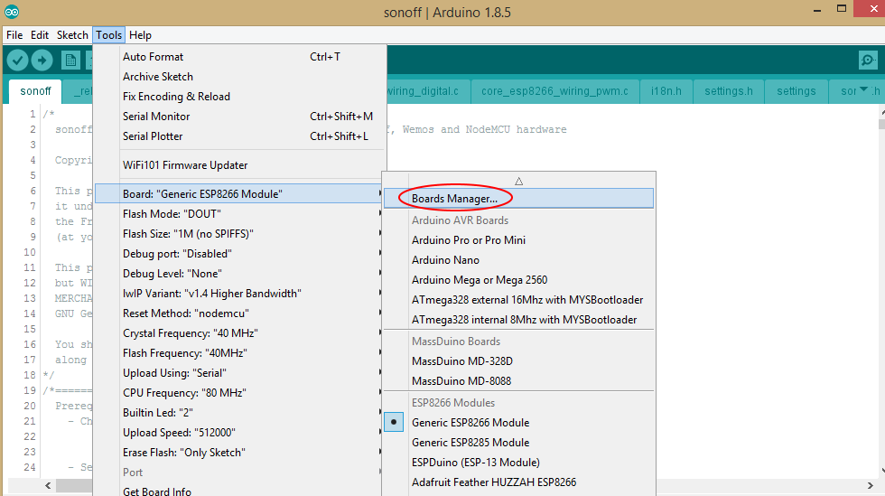The height and width of the screenshot is (496, 885).
Task: Switch to the sonoff tab
Action: (35, 91)
